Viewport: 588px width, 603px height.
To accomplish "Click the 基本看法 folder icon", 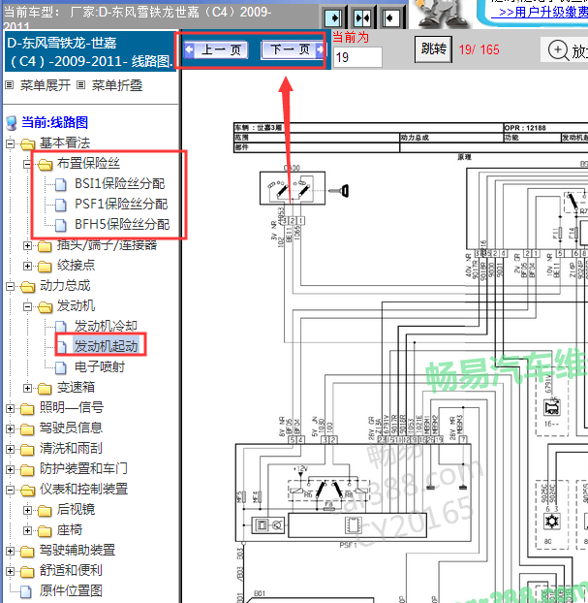I will pyautogui.click(x=28, y=144).
